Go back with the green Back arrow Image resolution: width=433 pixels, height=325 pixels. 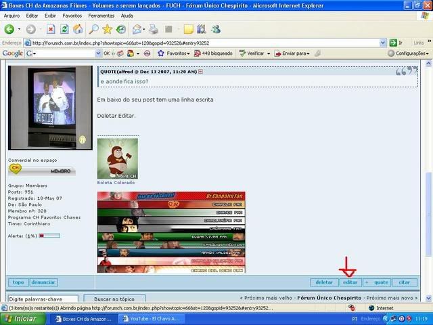[x=9, y=29]
